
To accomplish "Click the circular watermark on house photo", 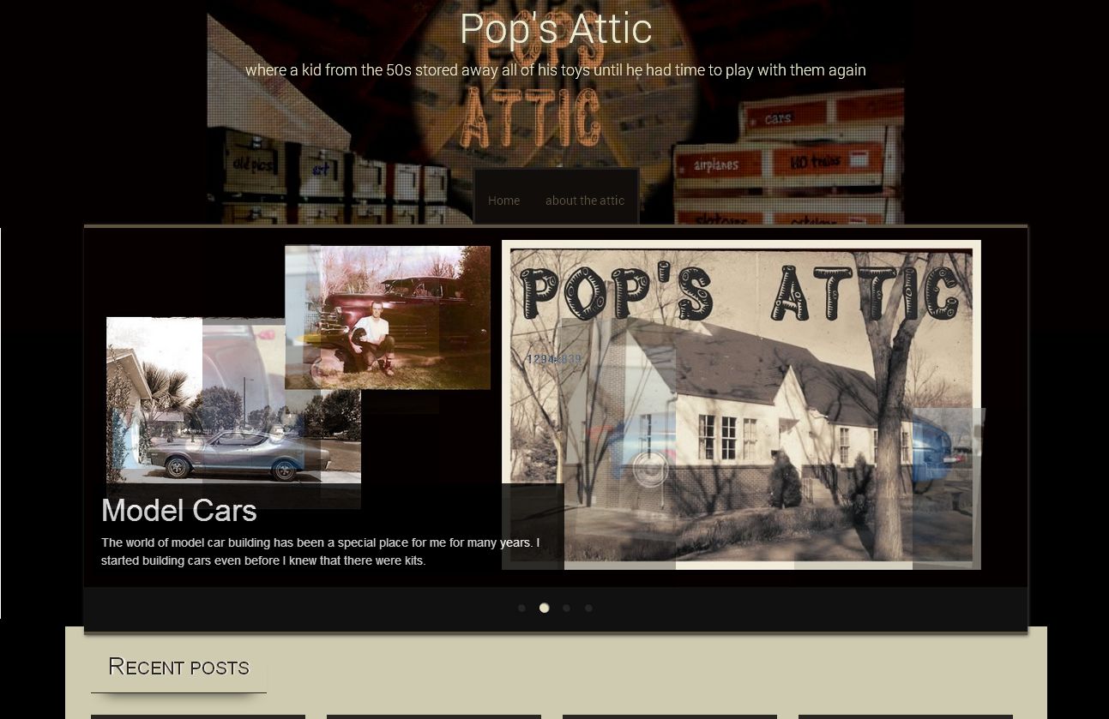I will [x=650, y=469].
